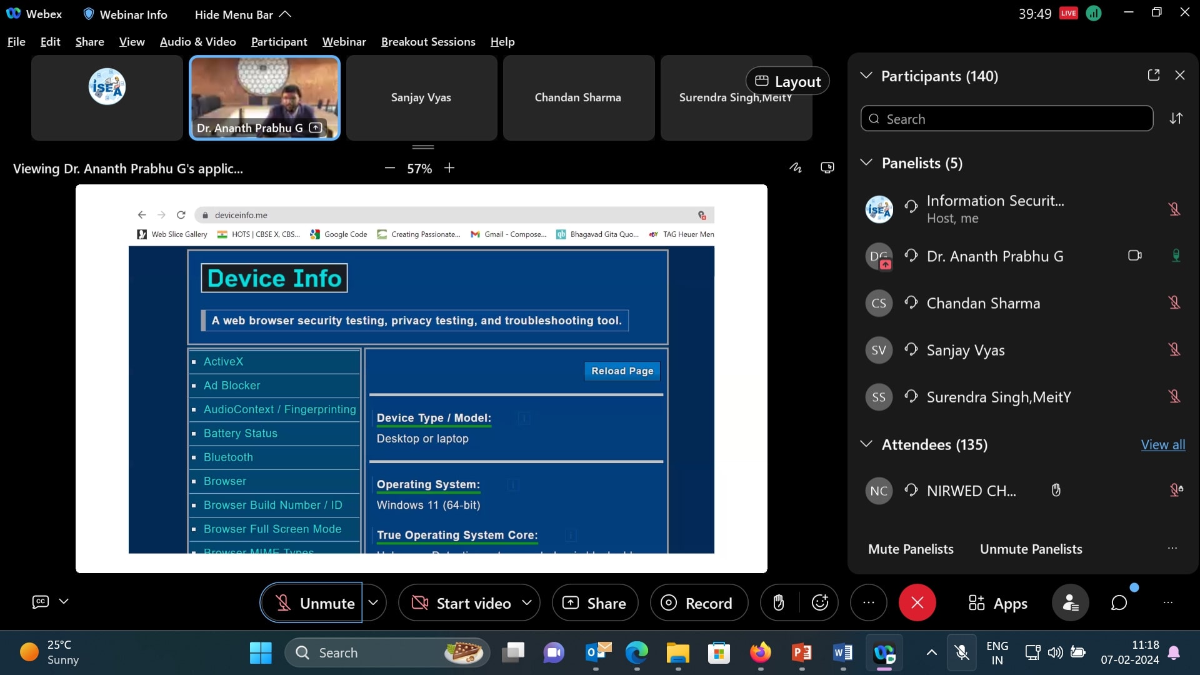Zoom in shared content with plus

(x=449, y=167)
